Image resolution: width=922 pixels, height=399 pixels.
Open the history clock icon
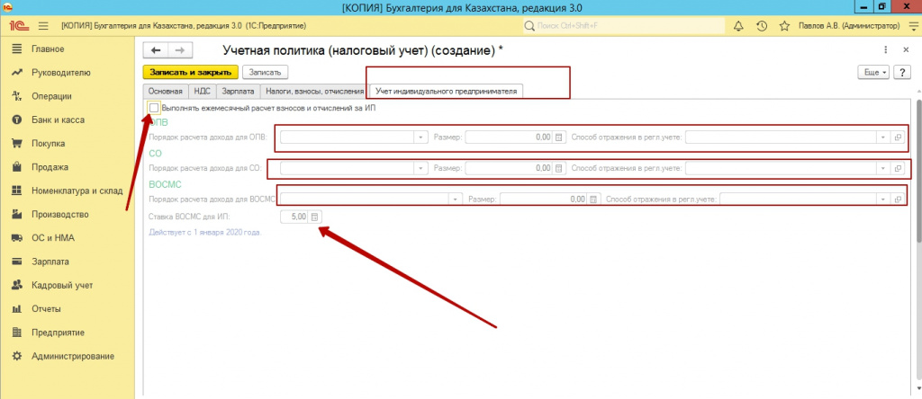click(x=762, y=26)
